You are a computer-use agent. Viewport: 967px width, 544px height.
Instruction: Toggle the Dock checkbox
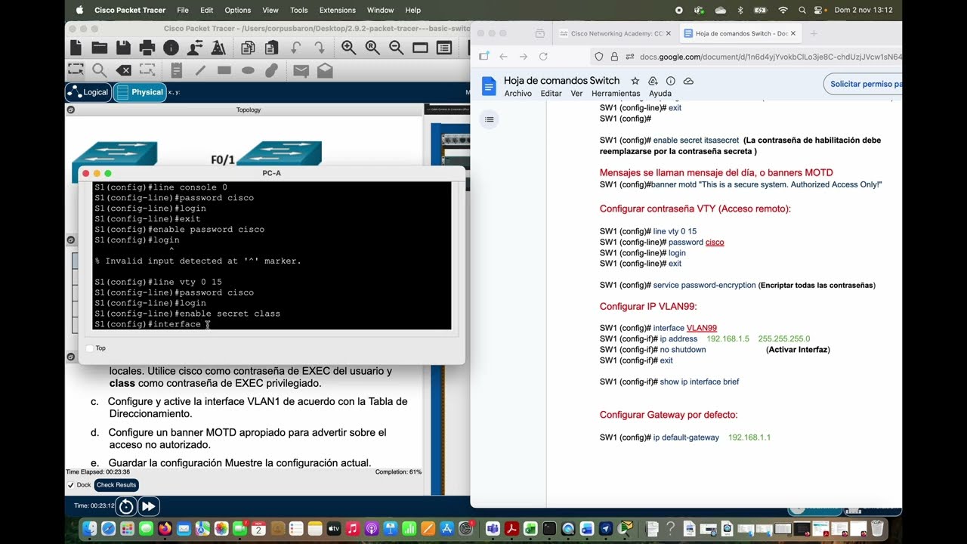pyautogui.click(x=71, y=485)
